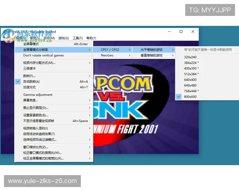Open the 帮助(?) menu
The width and height of the screenshot is (239, 191).
[x=91, y=38]
